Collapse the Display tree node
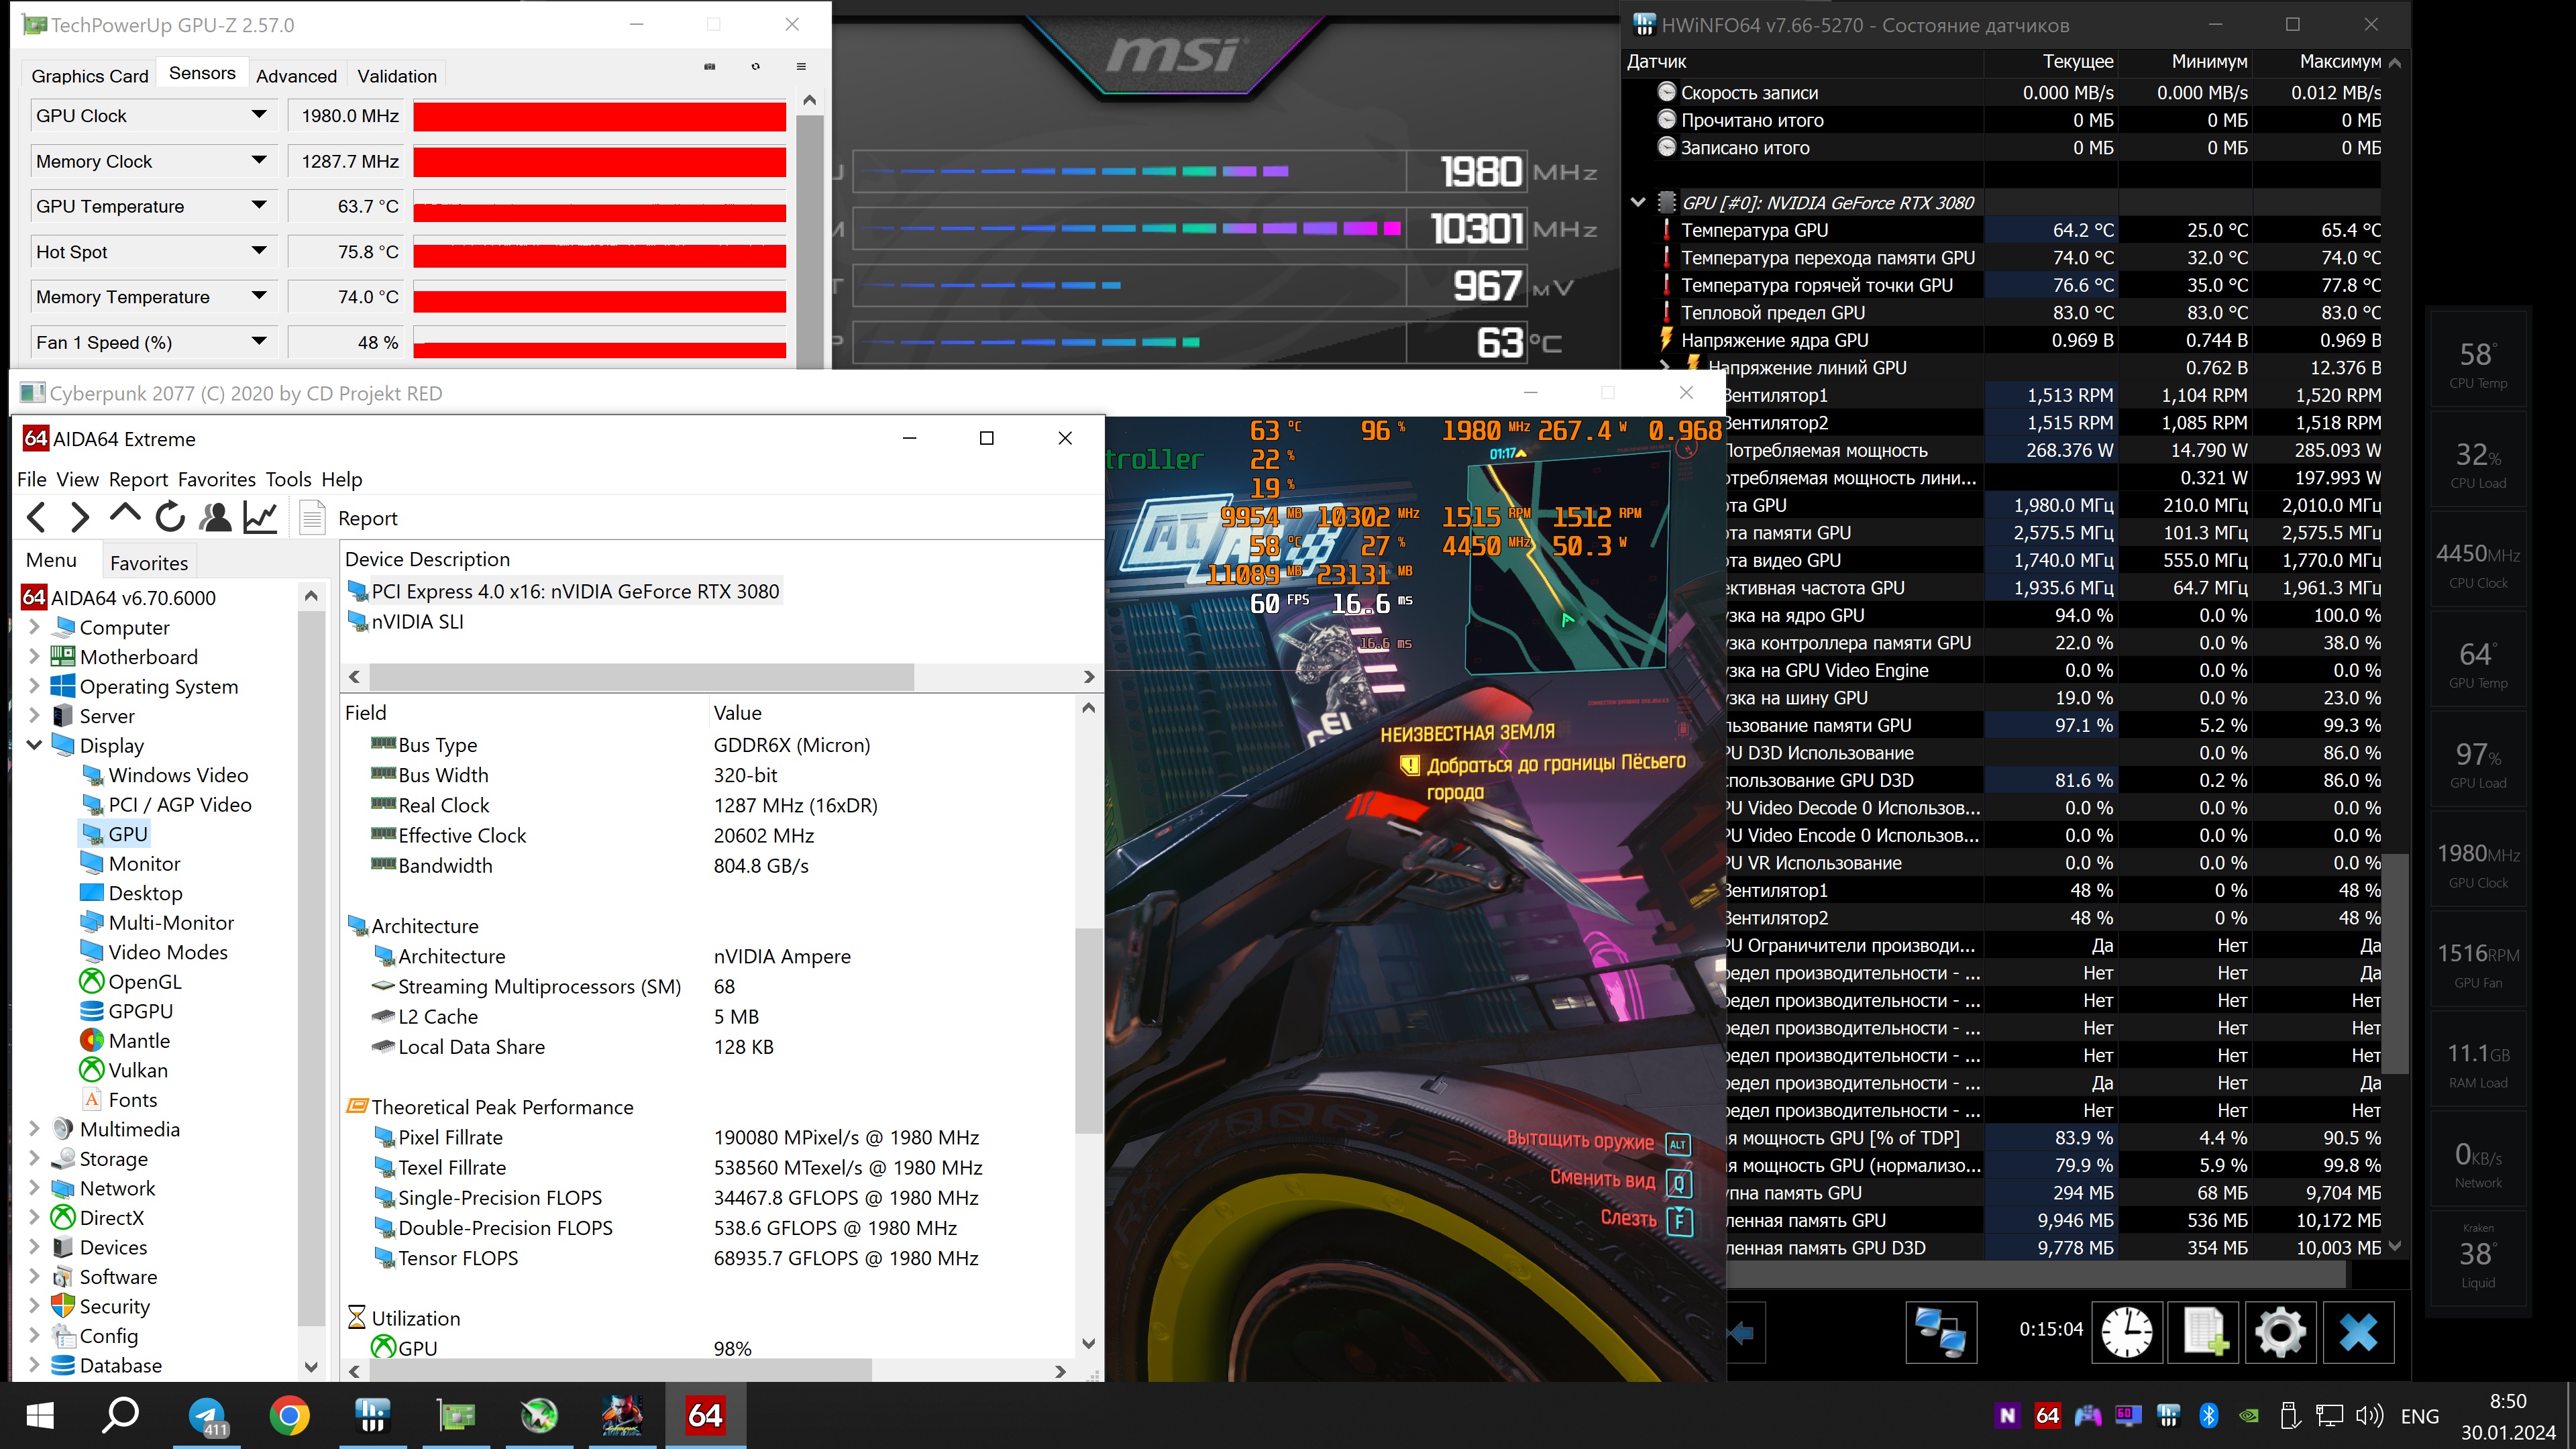The width and height of the screenshot is (2576, 1449). click(34, 745)
